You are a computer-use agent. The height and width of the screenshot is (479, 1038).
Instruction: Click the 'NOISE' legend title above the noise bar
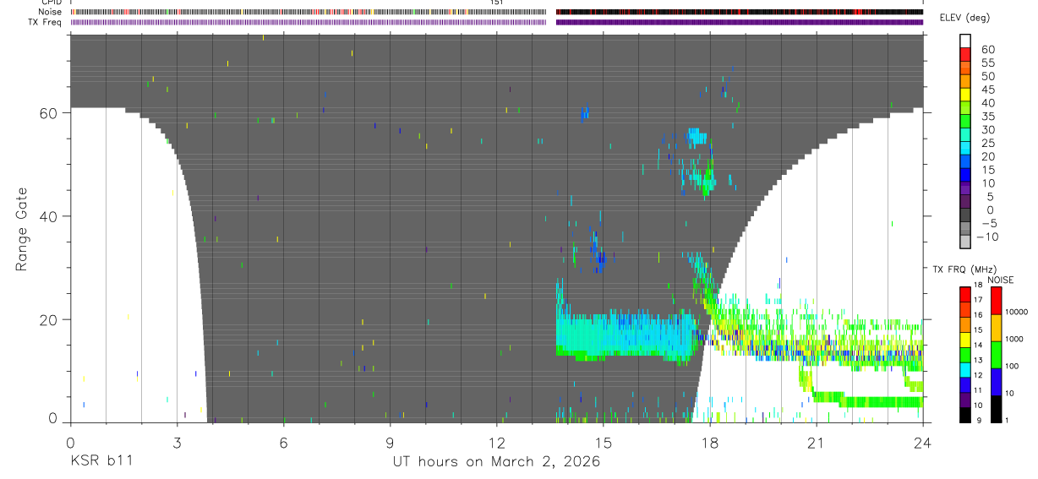[1000, 280]
